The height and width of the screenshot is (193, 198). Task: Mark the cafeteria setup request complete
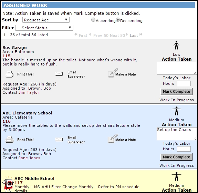pyautogui.click(x=176, y=157)
